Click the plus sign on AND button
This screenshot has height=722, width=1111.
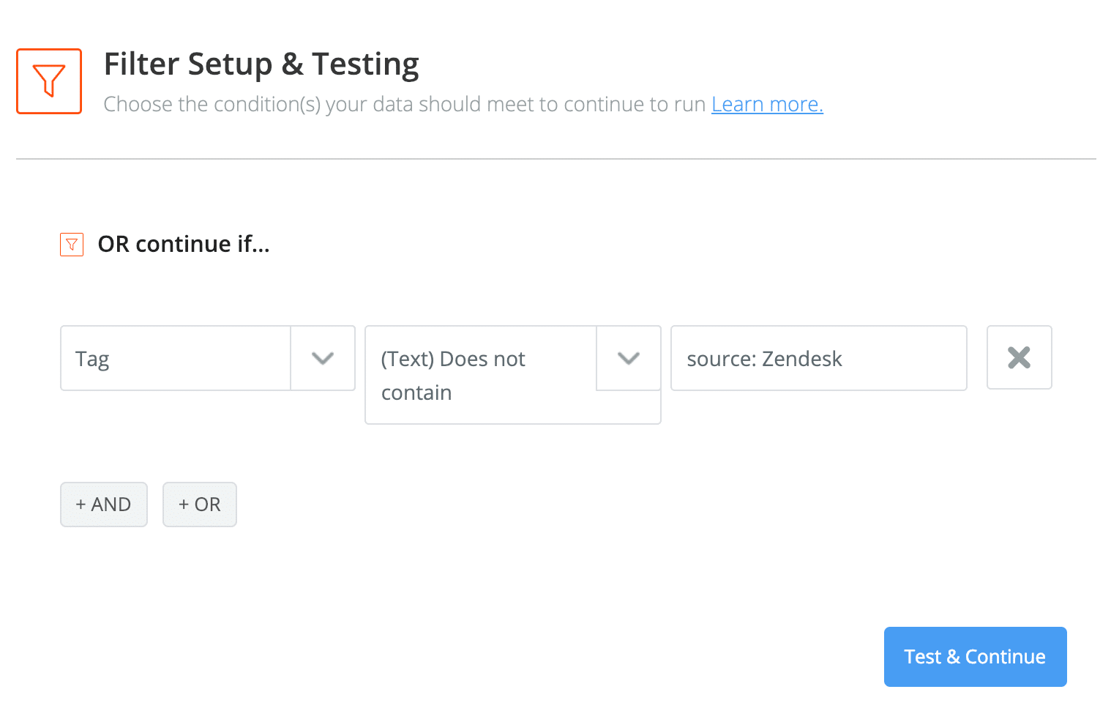click(x=81, y=505)
